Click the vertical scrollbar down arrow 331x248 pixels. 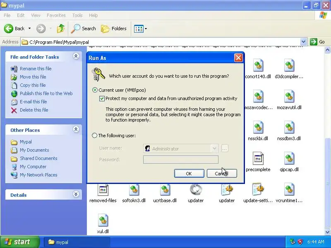(327, 232)
